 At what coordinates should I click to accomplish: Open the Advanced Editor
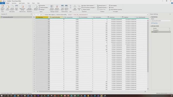[43, 8]
